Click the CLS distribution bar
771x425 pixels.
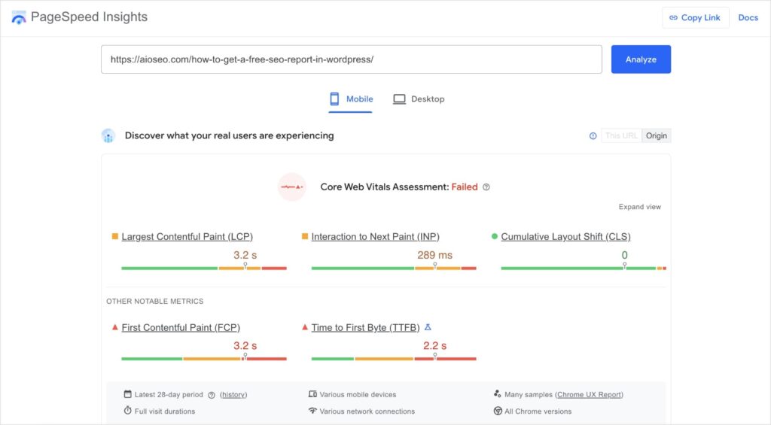pos(584,269)
